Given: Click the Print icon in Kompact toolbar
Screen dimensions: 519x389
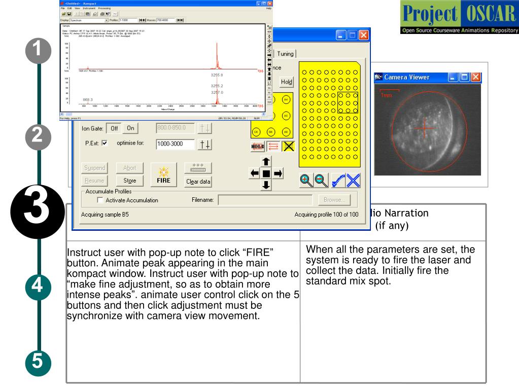Looking at the screenshot, I should pyautogui.click(x=102, y=14).
